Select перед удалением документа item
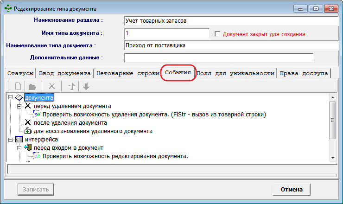Viewport: 343px width, 204px height. pos(72,106)
